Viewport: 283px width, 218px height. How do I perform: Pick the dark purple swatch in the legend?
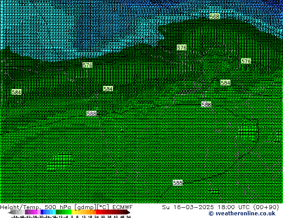26,212
